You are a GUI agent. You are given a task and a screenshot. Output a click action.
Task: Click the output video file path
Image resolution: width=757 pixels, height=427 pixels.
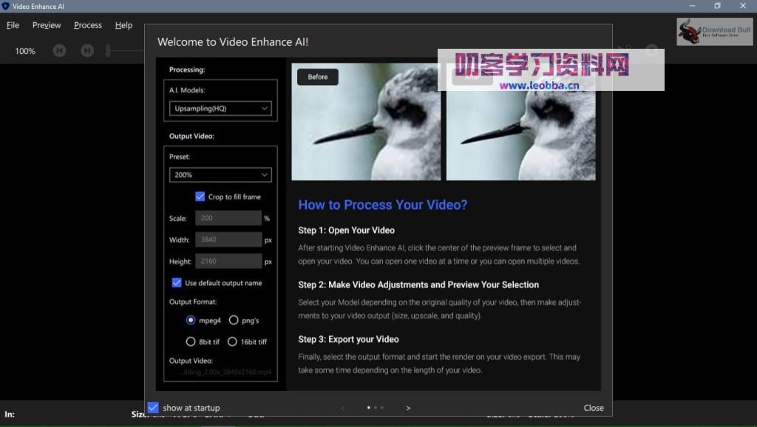(x=225, y=372)
